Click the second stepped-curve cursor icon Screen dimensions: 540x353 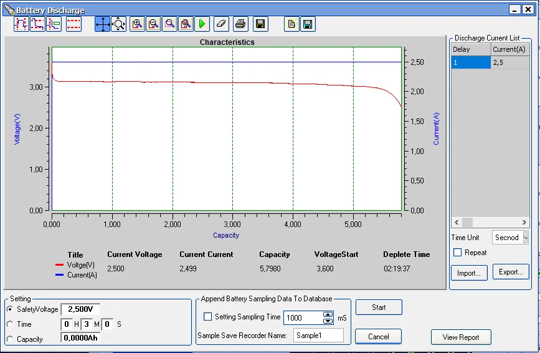coord(37,24)
